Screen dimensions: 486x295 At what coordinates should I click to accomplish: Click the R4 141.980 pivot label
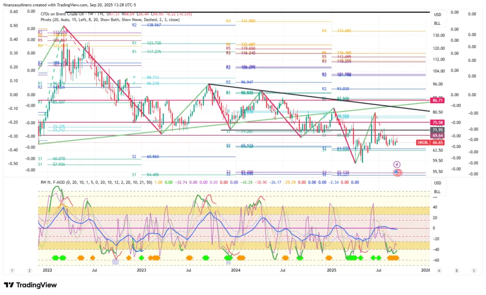[x=241, y=21]
